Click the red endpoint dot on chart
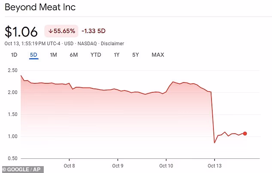Viewport: 272px width, 173px height. (x=245, y=134)
